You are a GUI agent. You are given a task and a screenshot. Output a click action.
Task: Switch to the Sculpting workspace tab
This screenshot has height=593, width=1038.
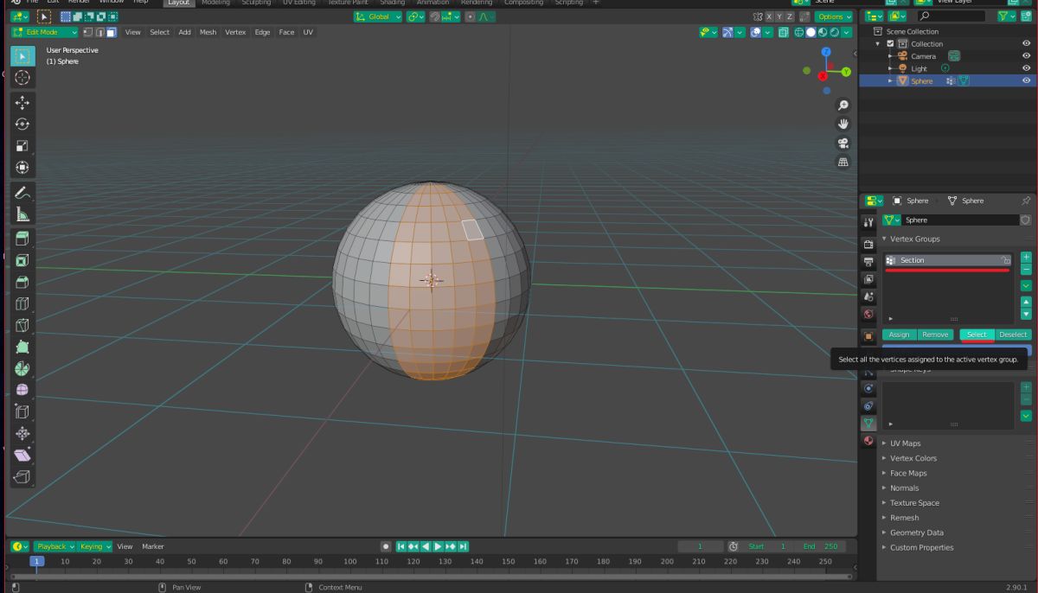256,3
